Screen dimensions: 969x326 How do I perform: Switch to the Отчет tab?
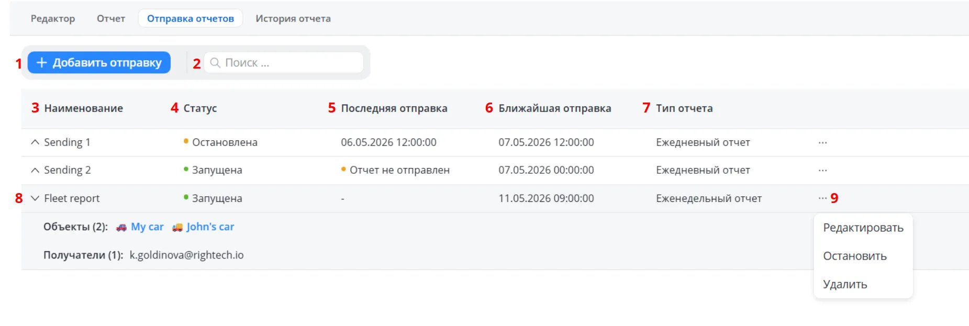pos(111,18)
